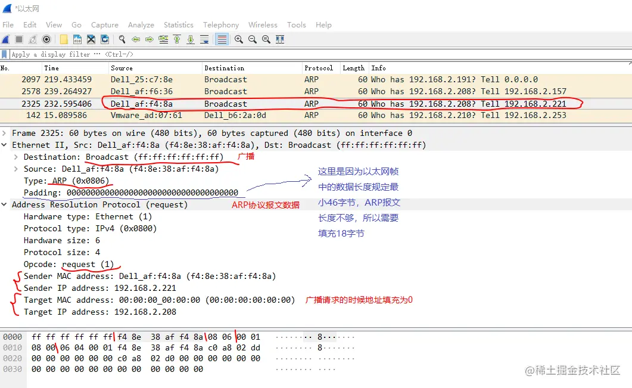Open the Telephony menu
632x388 pixels.
point(221,25)
